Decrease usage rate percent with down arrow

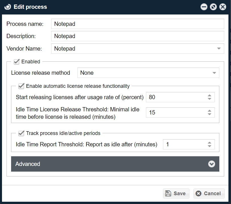coord(209,99)
